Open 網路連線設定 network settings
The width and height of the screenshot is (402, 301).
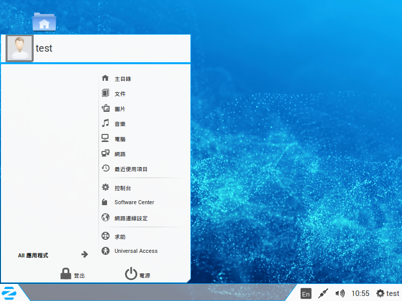131,218
